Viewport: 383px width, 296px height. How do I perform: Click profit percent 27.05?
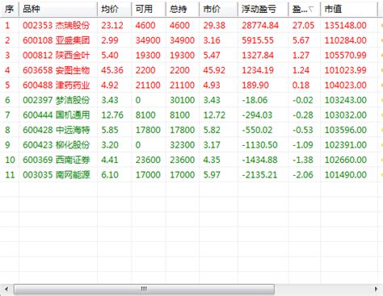[303, 26]
